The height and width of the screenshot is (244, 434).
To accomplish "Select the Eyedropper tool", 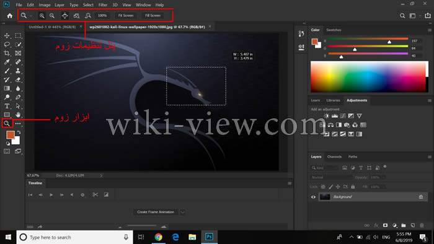I will pos(7,62).
